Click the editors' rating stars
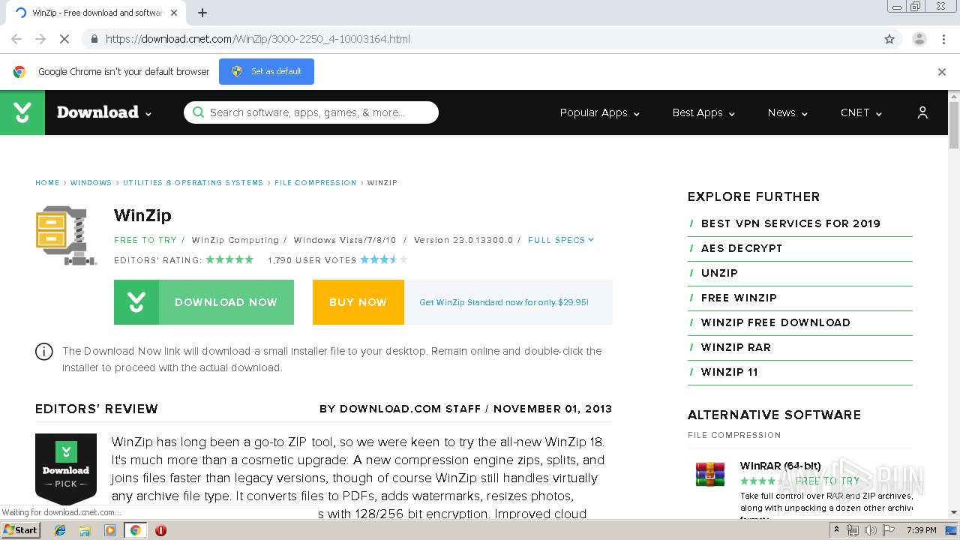This screenshot has width=960, height=540. 229,259
